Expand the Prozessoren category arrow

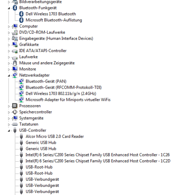pos(9,106)
